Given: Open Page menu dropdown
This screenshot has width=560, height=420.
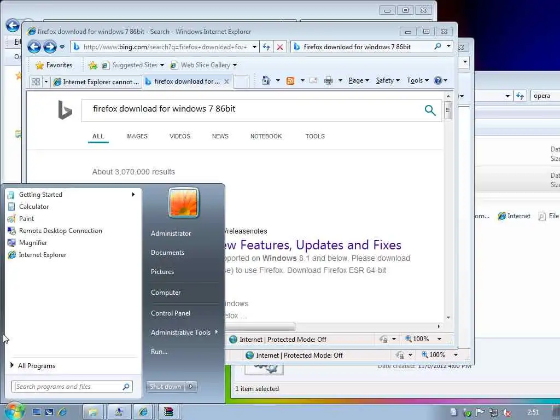Looking at the screenshot, I should click(x=359, y=80).
